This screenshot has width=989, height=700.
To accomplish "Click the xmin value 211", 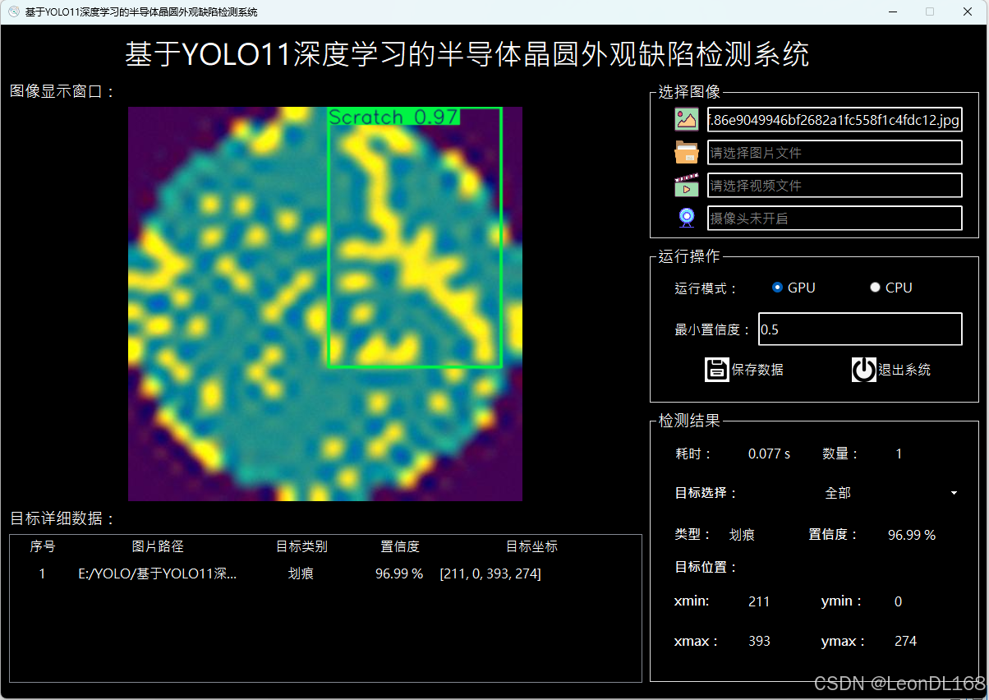I will [759, 601].
